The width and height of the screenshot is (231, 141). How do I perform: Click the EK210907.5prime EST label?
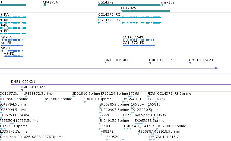click(114, 110)
